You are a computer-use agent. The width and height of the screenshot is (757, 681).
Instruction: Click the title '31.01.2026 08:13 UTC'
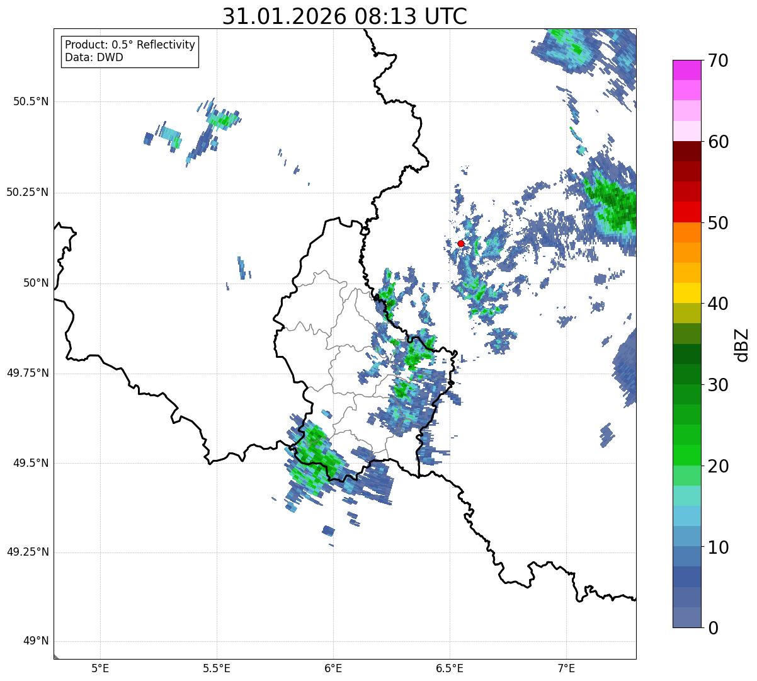pyautogui.click(x=344, y=16)
